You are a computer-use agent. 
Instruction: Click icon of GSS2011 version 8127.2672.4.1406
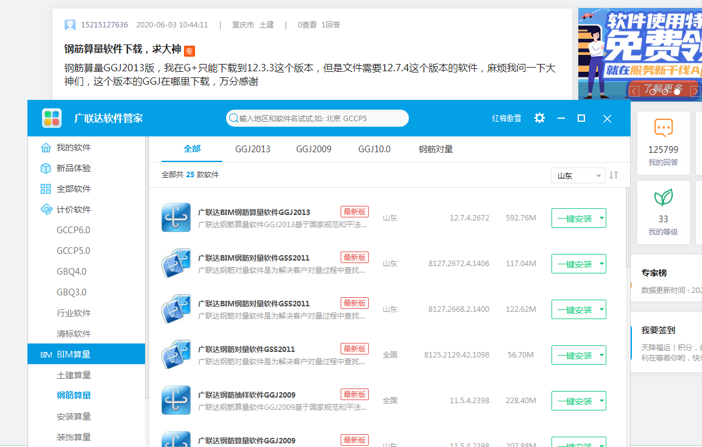(176, 264)
